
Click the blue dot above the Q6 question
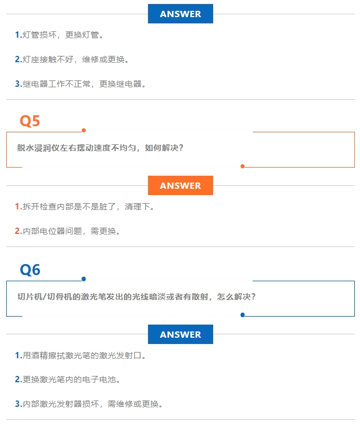click(84, 279)
